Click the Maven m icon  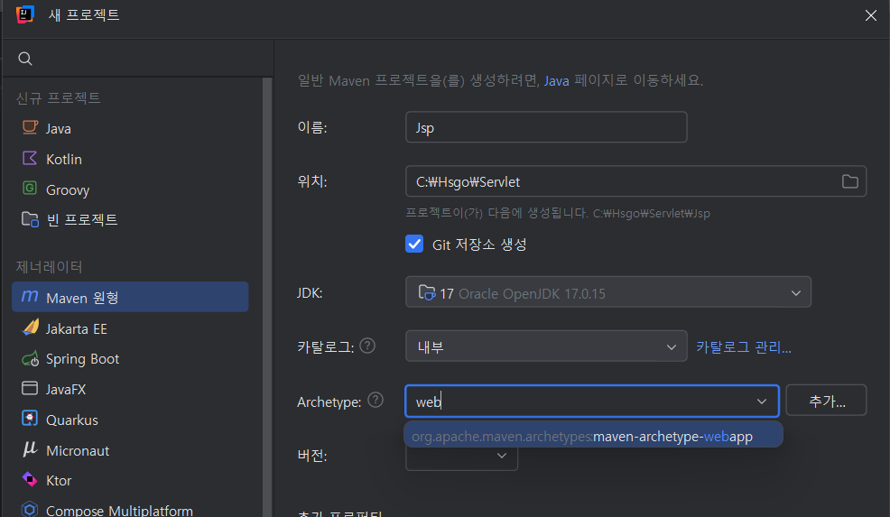[30, 296]
